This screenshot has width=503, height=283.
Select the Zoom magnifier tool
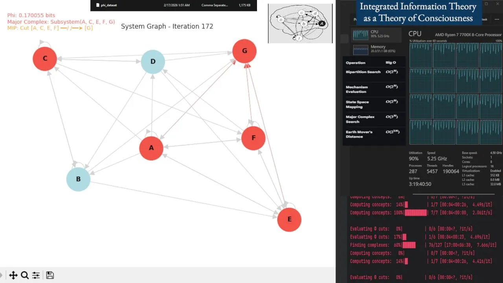pyautogui.click(x=25, y=275)
